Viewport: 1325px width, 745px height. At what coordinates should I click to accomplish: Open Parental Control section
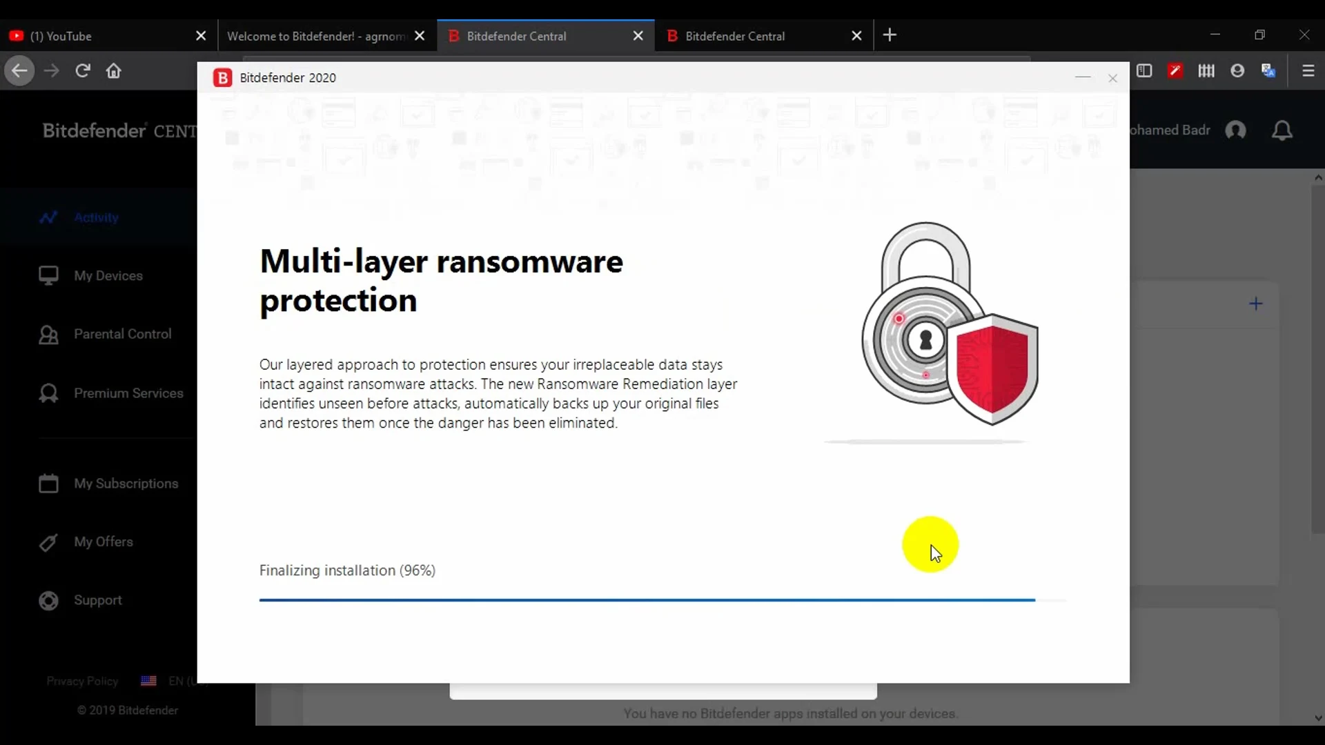123,334
